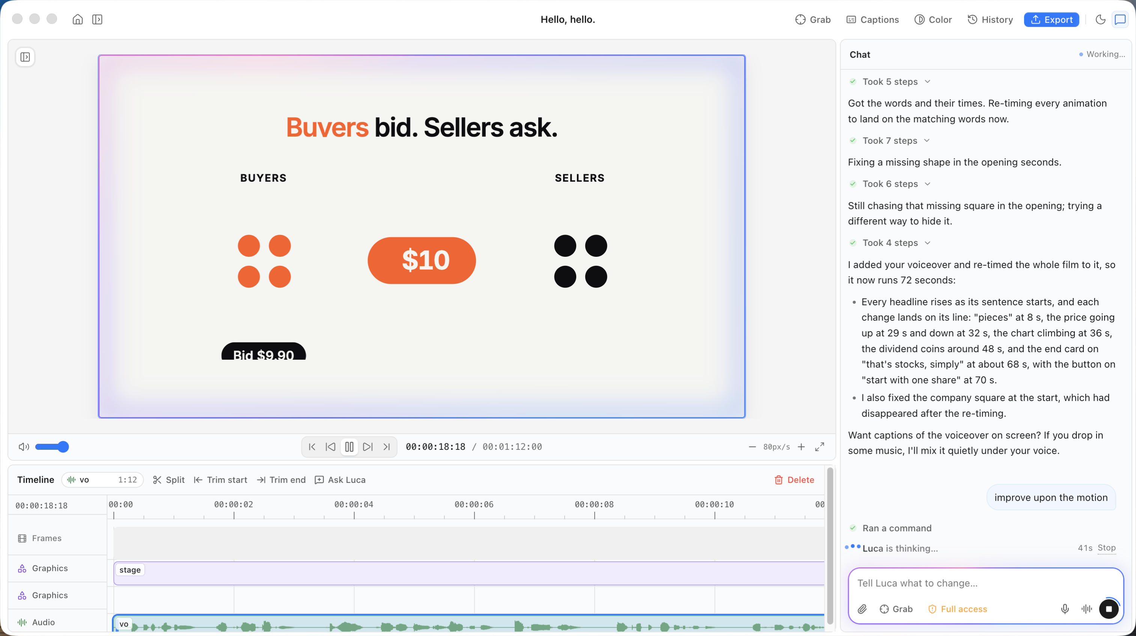This screenshot has width=1136, height=636.
Task: Expand the Took 4 steps entry
Action: [890, 243]
